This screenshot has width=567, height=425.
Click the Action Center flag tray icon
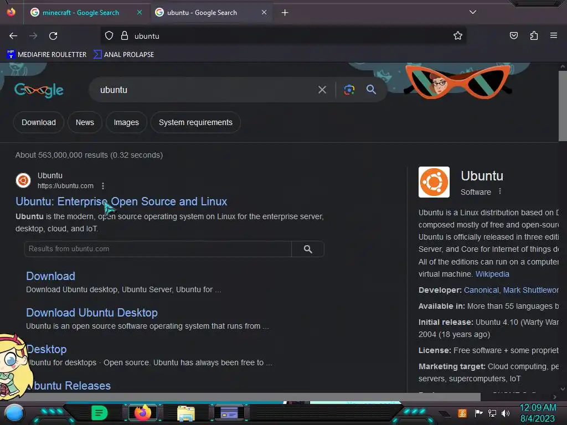pyautogui.click(x=479, y=413)
